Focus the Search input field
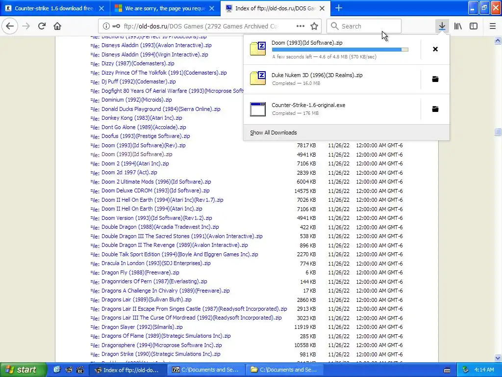Image resolution: width=502 pixels, height=377 pixels. coord(364,26)
